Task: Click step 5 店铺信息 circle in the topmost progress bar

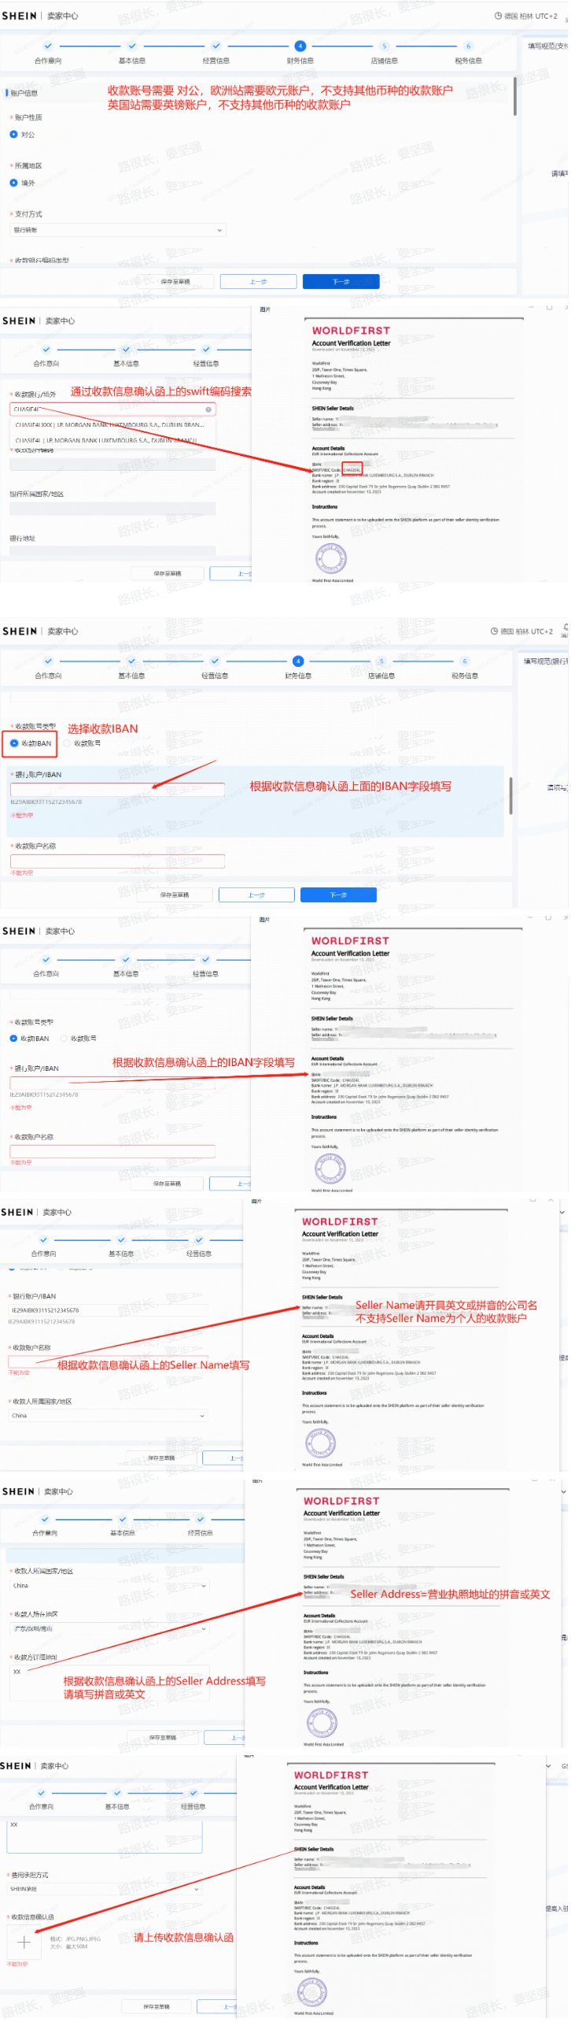Action: point(385,46)
